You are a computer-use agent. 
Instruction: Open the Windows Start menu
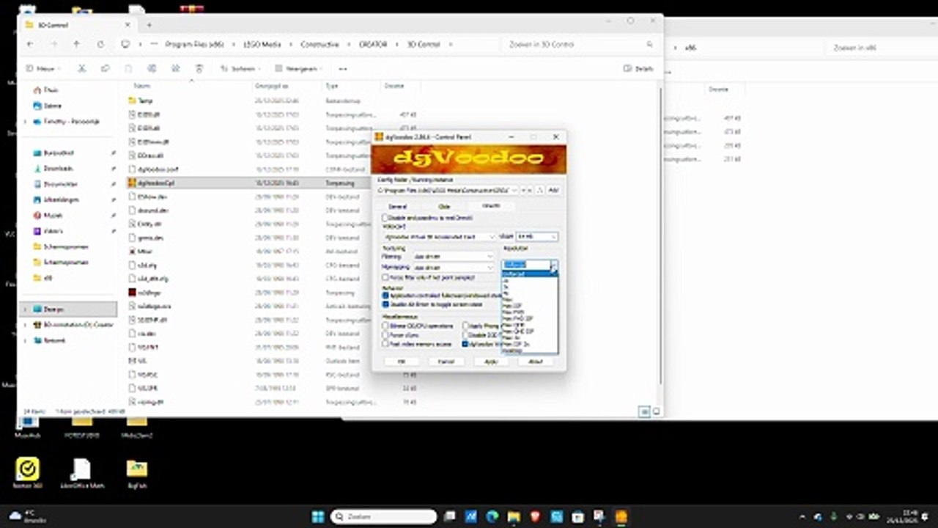click(318, 517)
